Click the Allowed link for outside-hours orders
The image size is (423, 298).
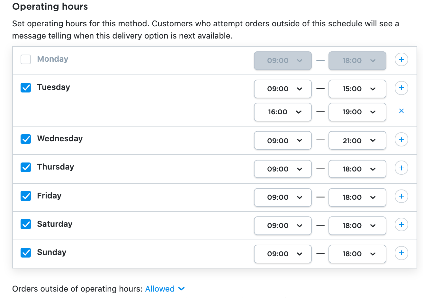[160, 289]
